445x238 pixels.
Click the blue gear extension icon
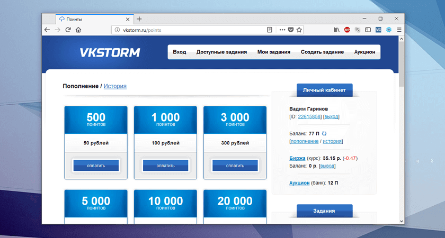click(388, 30)
